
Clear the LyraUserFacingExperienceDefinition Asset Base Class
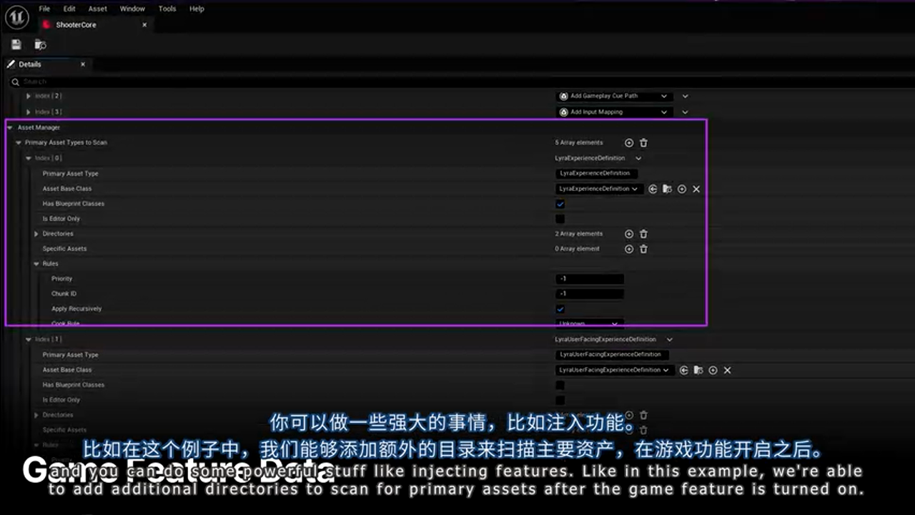point(727,371)
